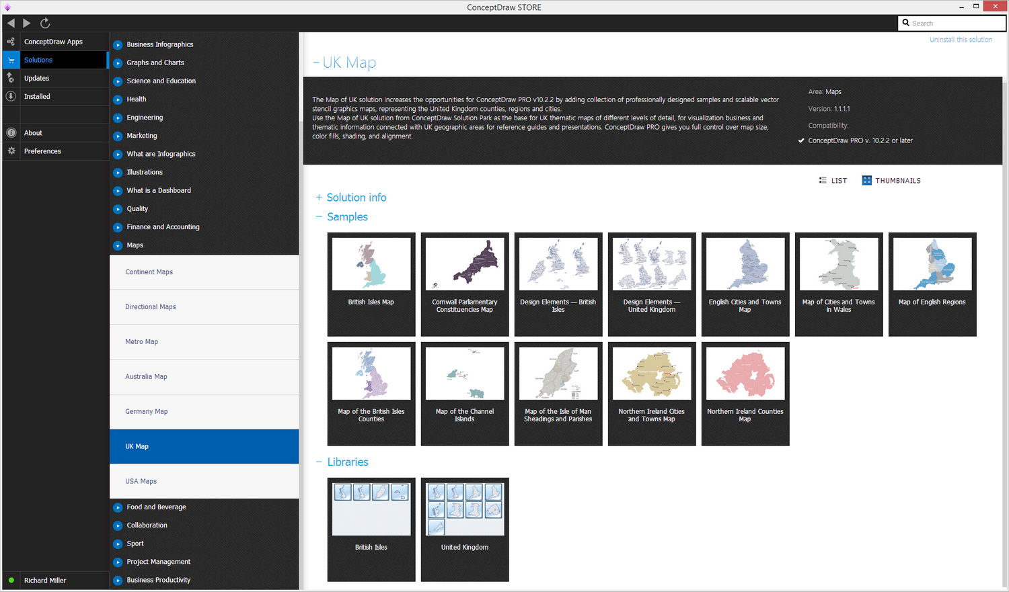This screenshot has height=592, width=1009.
Task: Expand the Illustrations category
Action: tap(118, 173)
